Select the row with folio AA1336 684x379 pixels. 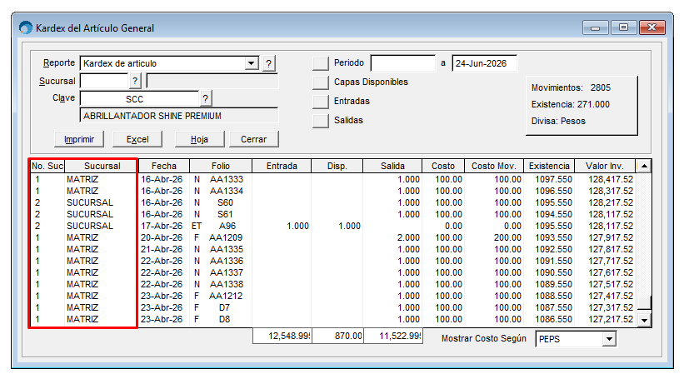coord(333,262)
